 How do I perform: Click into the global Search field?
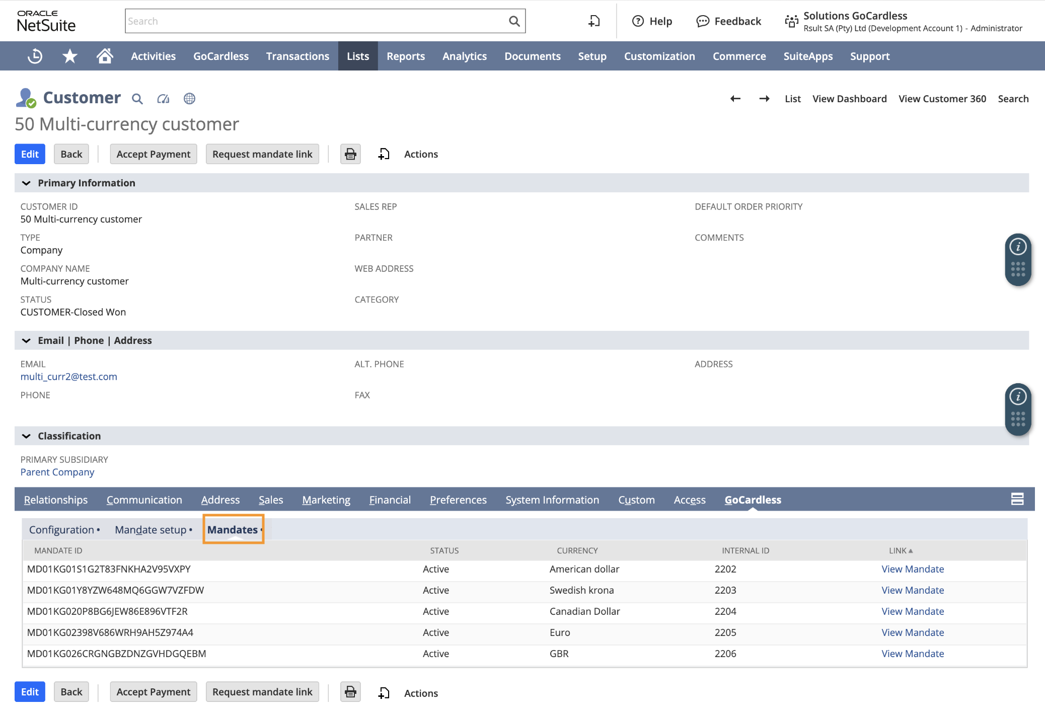click(x=315, y=21)
